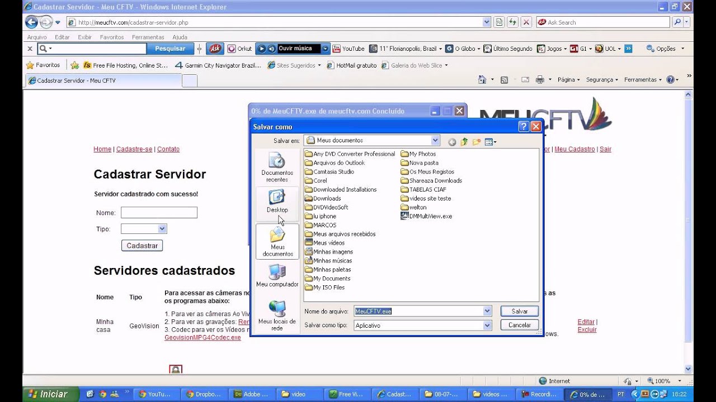
Task: Open the Favoritos menu
Action: pyautogui.click(x=112, y=37)
